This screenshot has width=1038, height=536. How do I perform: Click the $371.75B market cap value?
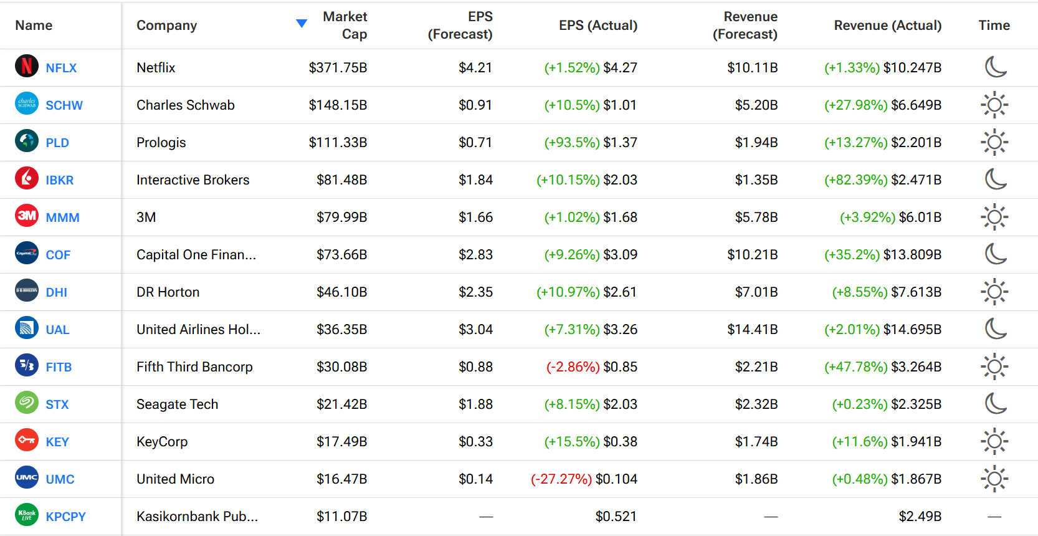[338, 67]
